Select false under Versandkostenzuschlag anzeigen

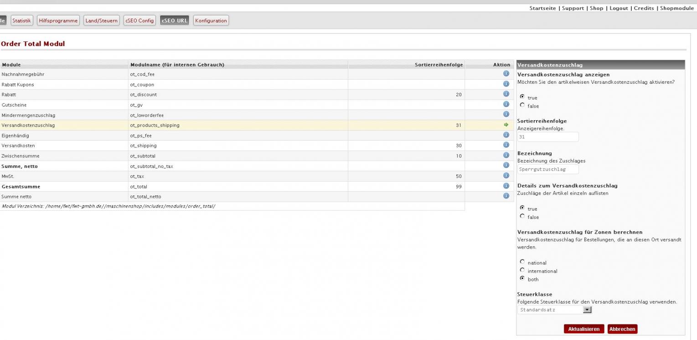coord(522,106)
